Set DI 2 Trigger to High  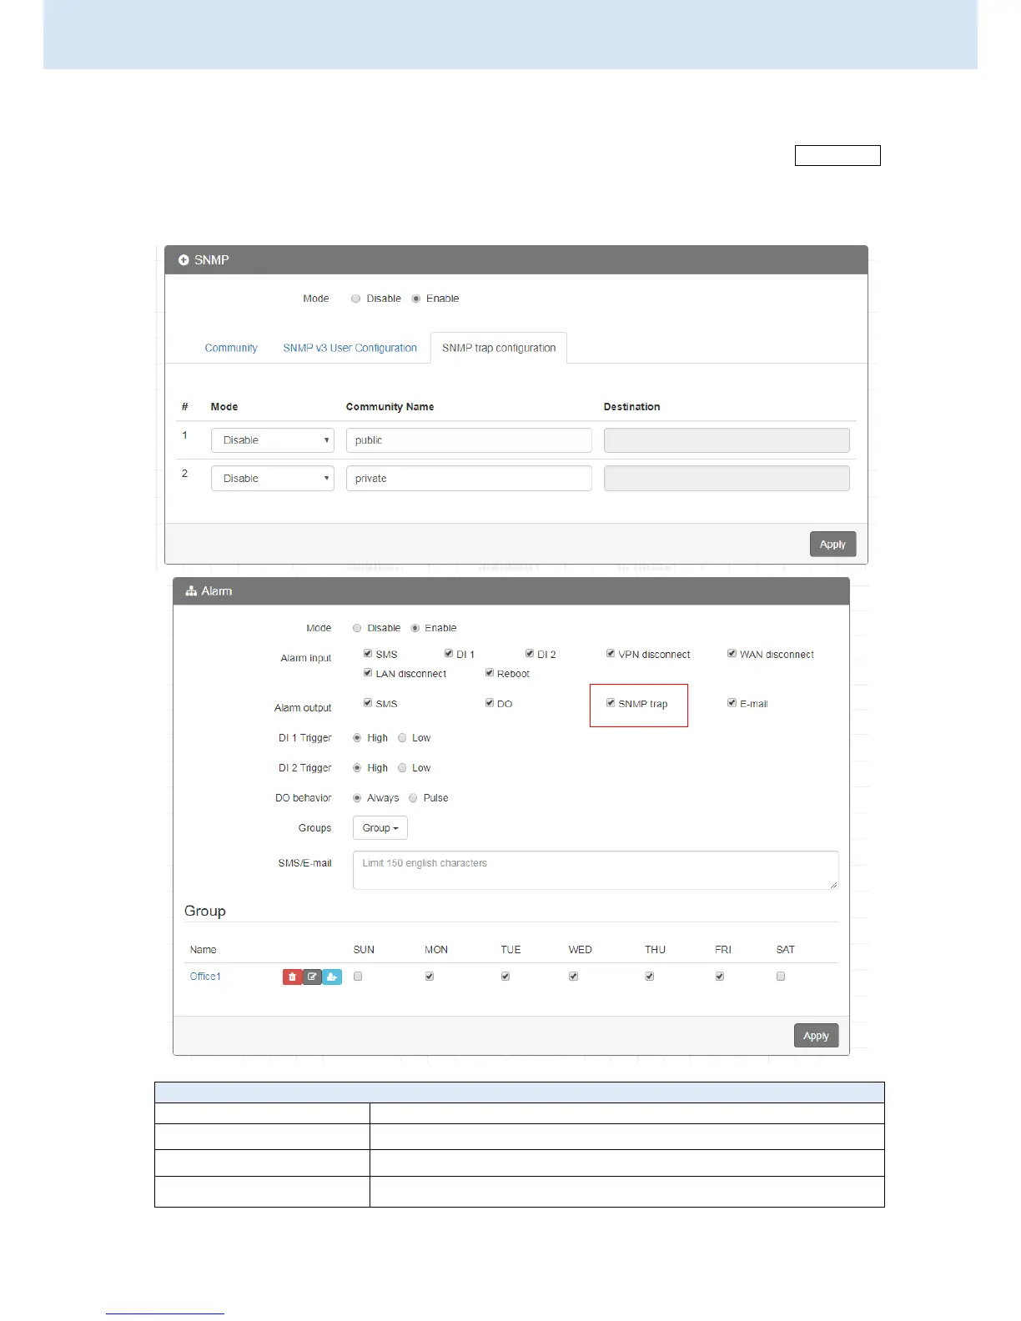coord(357,768)
